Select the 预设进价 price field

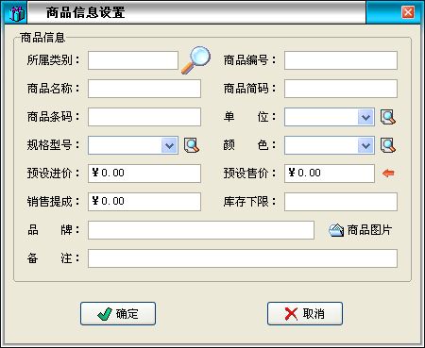pos(144,174)
